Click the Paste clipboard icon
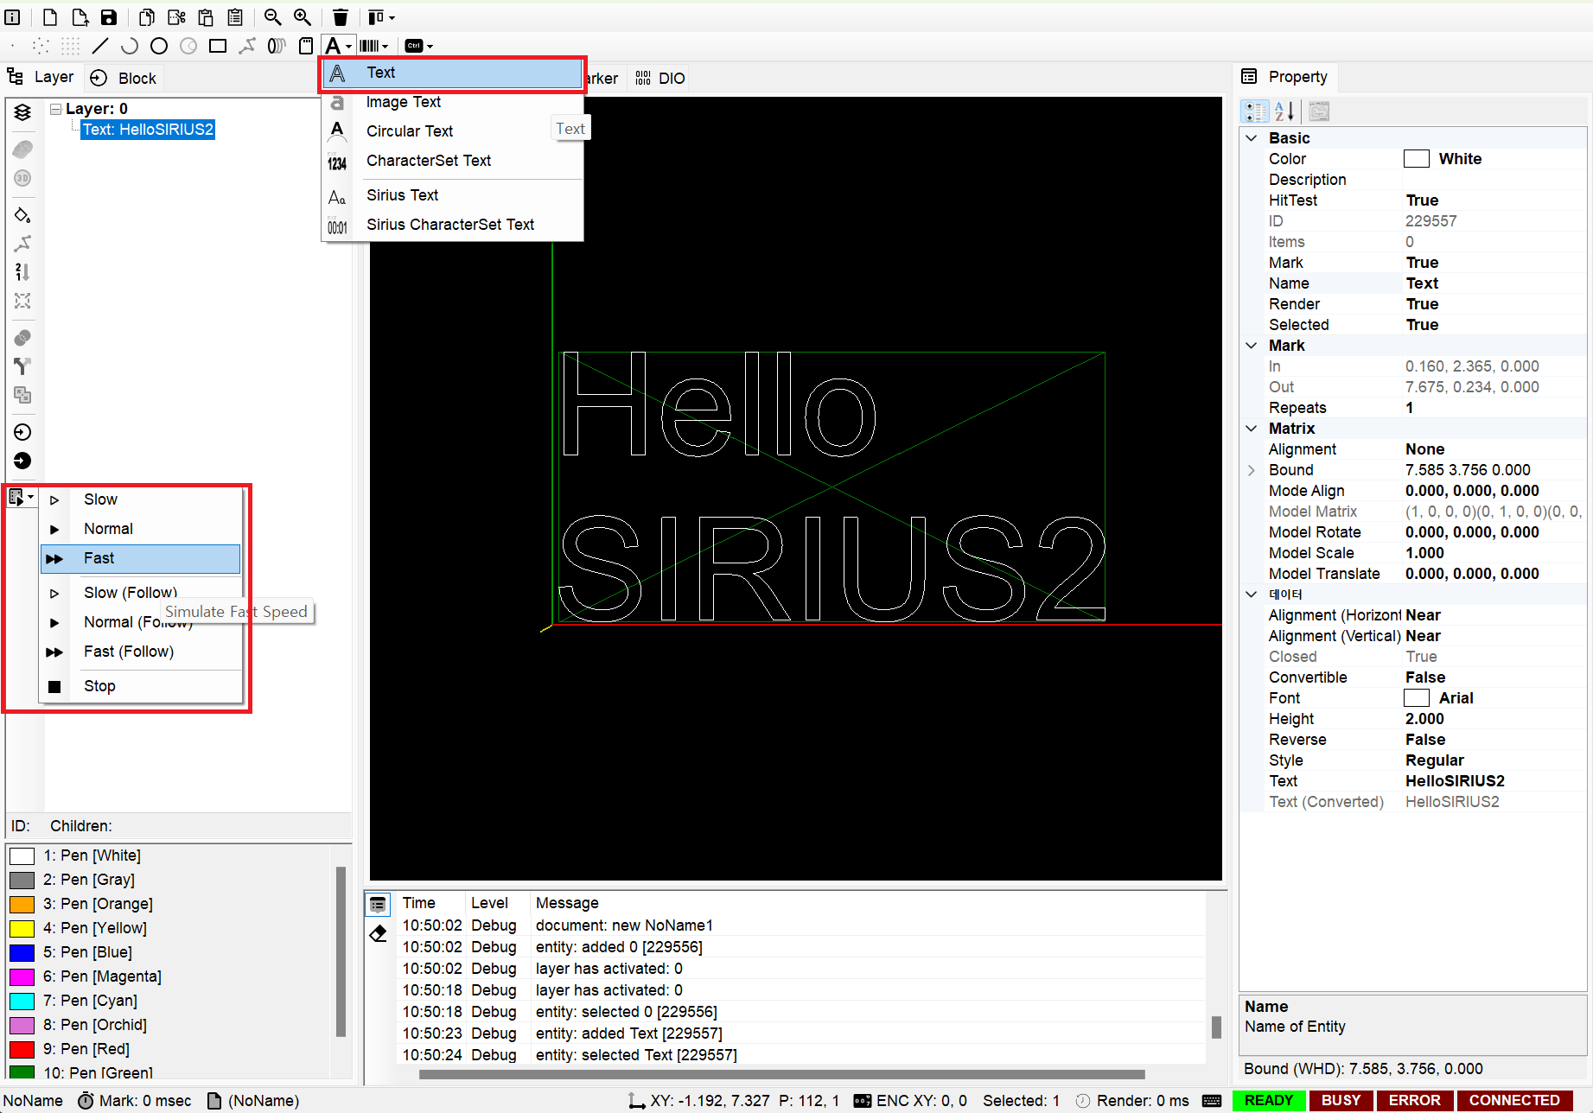Screen dimensions: 1593x1113 tap(206, 17)
